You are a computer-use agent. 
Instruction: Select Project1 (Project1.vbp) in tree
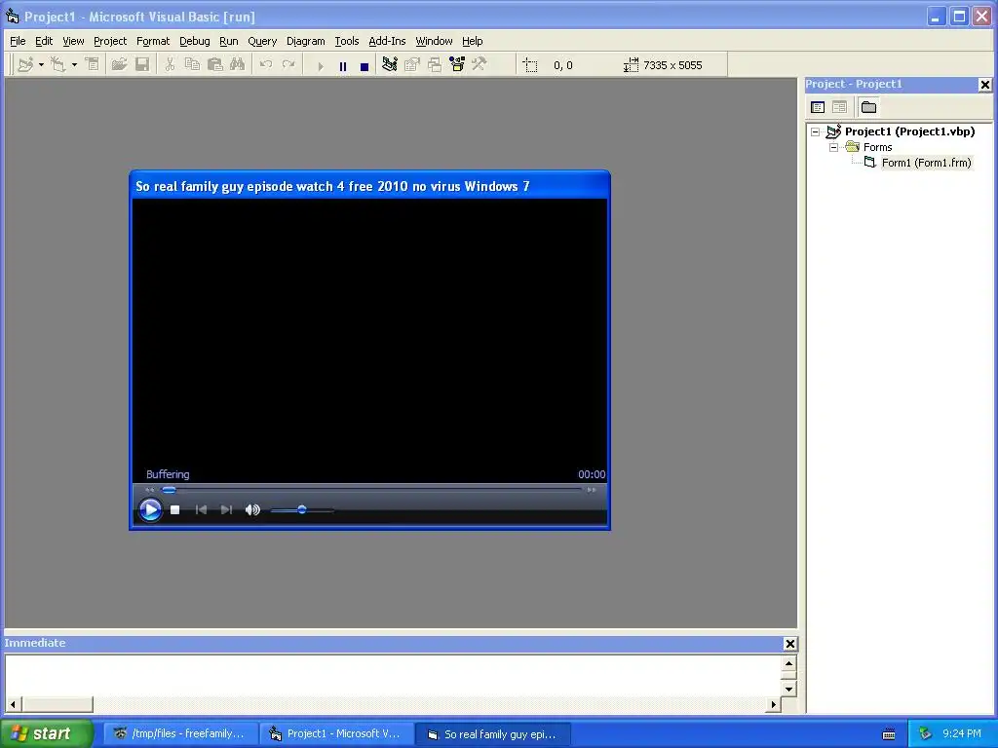(909, 131)
